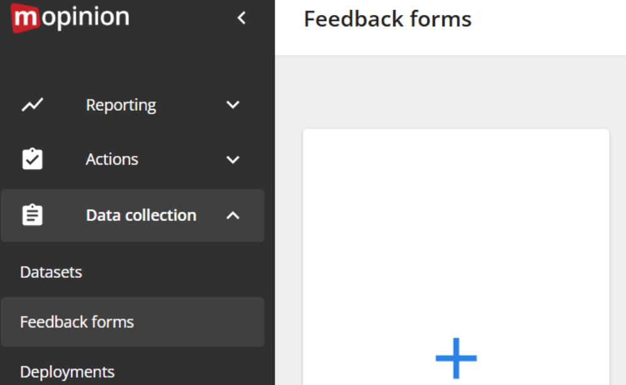Screen dimensions: 626x385
Task: Open Datasets from the sidebar
Action: click(51, 272)
